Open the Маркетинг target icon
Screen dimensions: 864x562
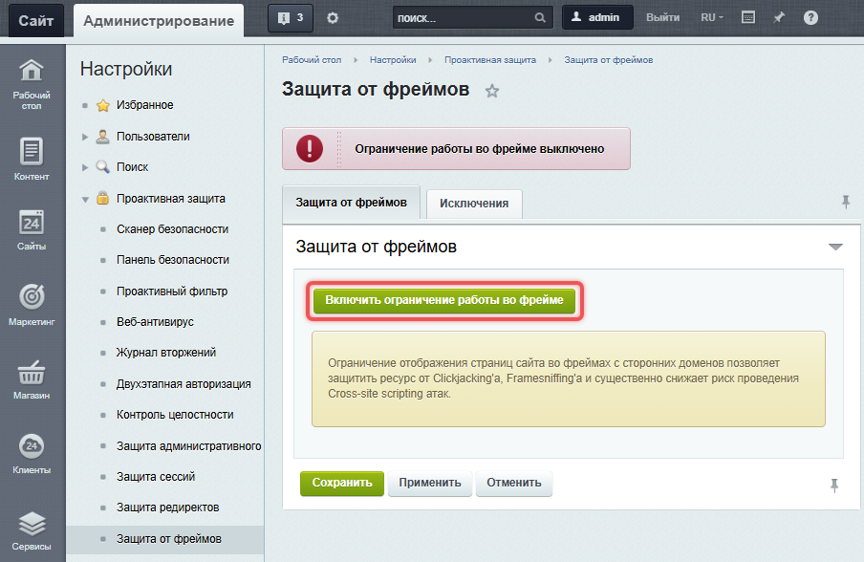[32, 298]
